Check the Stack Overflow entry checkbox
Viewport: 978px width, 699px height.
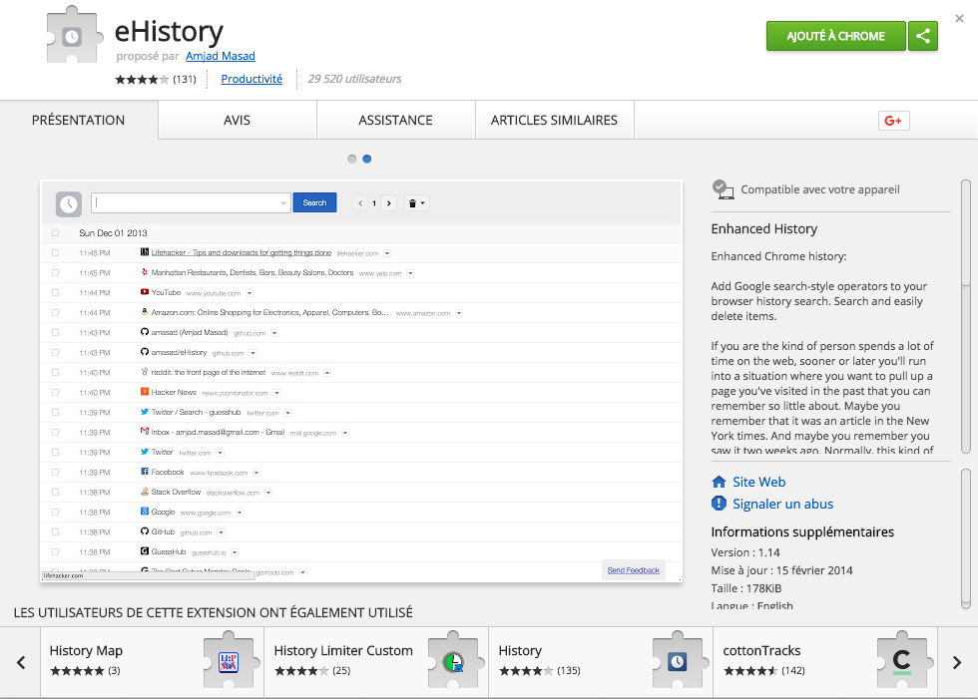55,493
